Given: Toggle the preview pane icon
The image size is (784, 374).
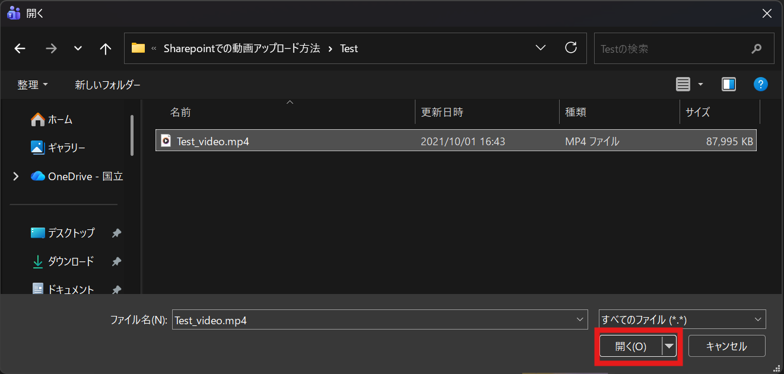Looking at the screenshot, I should click(728, 85).
